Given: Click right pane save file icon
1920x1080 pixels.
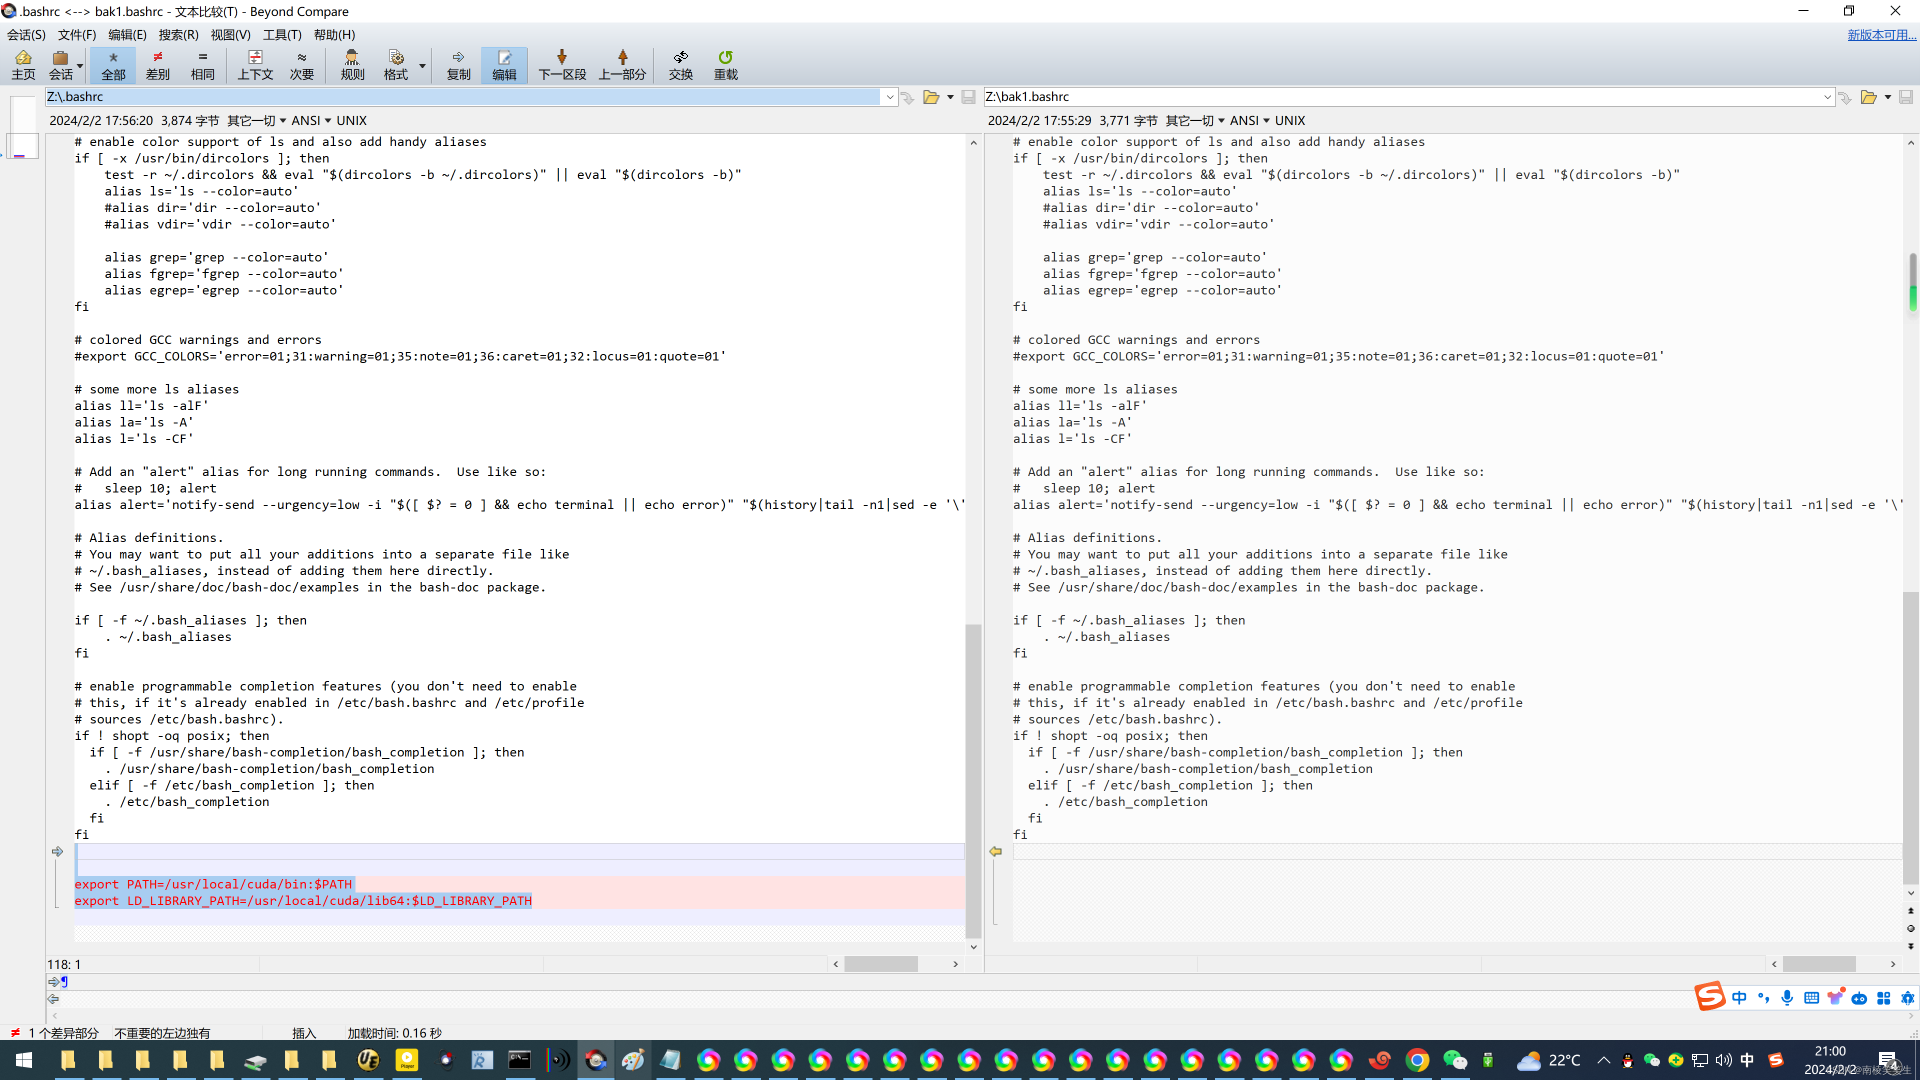Looking at the screenshot, I should pyautogui.click(x=1906, y=97).
